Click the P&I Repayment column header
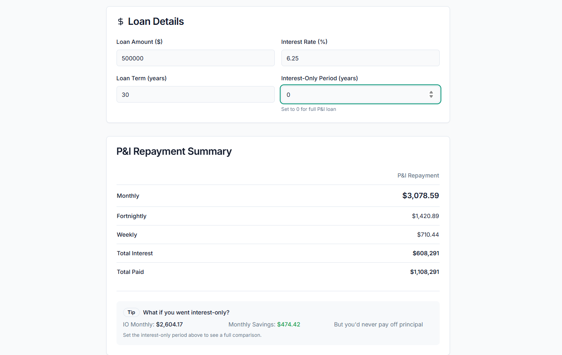Viewport: 562px width, 355px height. pos(418,175)
